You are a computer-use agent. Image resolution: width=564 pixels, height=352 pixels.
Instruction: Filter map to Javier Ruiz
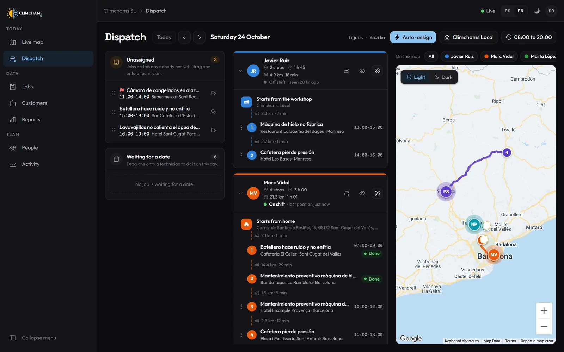click(x=459, y=56)
